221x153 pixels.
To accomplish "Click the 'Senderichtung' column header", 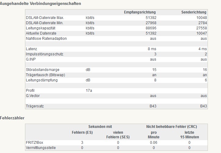I will pos(194,12).
